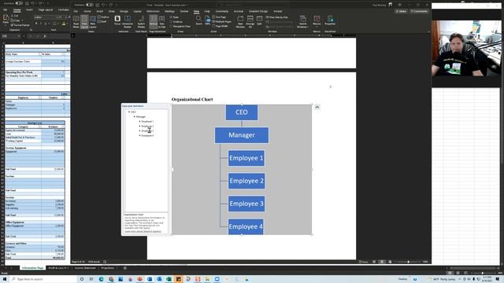Image resolution: width=504 pixels, height=283 pixels.
Task: Toggle Excel AutoSave switch
Action: (19, 3)
